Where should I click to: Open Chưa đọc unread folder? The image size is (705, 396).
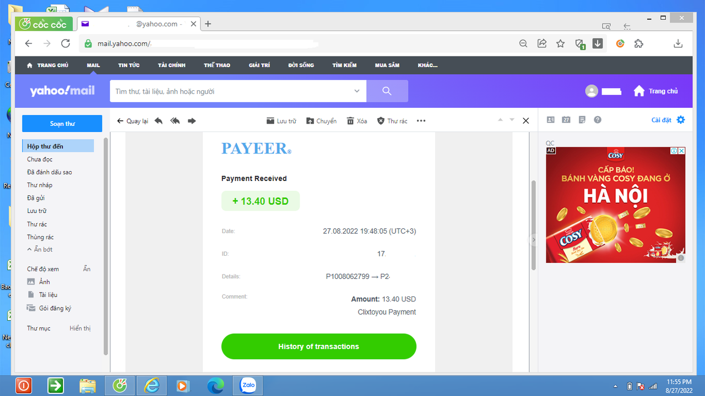(x=40, y=159)
